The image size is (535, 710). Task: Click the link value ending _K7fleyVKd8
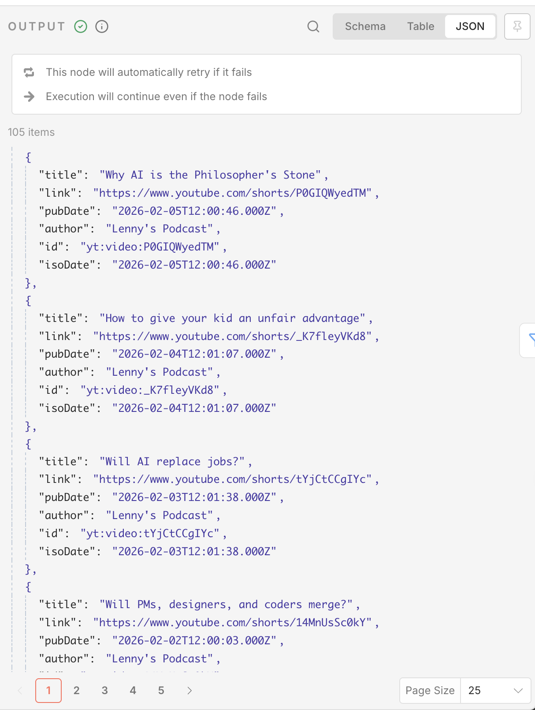click(x=233, y=336)
